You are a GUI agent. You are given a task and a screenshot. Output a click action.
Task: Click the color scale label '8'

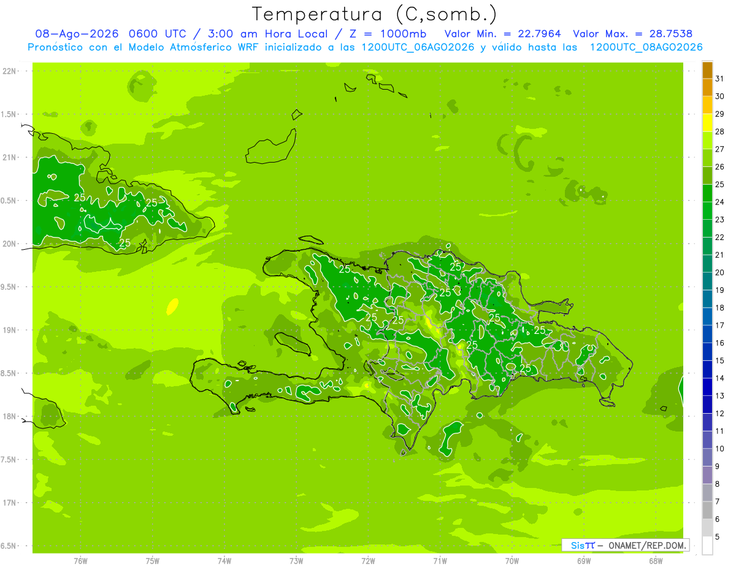coord(718,484)
